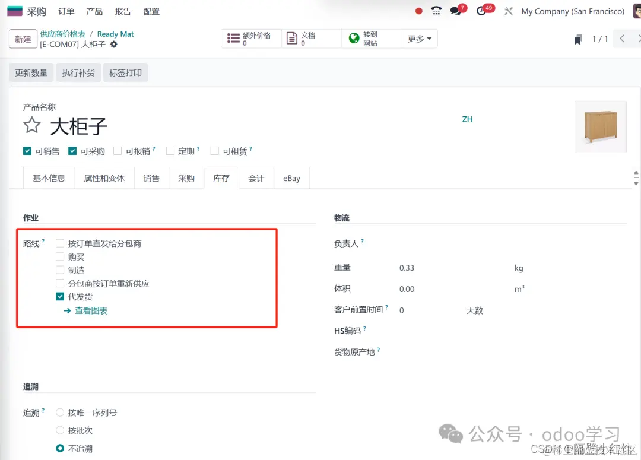Image resolution: width=641 pixels, height=460 pixels.
Task: Check the 购买 route
Action: 60,257
